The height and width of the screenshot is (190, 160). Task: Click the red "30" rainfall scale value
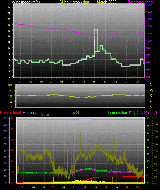click(12, 119)
